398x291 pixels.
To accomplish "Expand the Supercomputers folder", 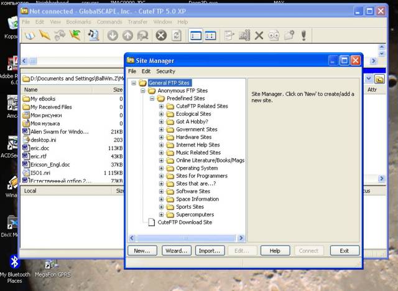I will pyautogui.click(x=161, y=215).
